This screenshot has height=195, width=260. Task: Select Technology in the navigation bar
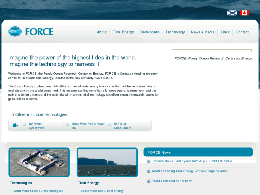[175, 32]
